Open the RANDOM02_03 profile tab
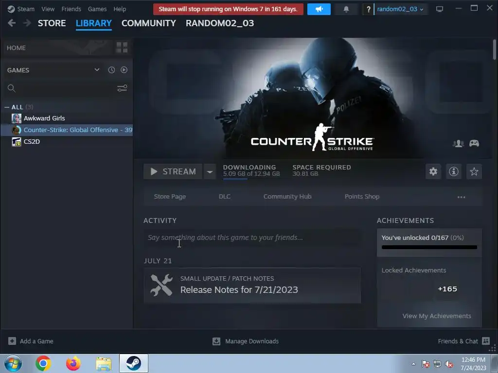Image resolution: width=498 pixels, height=373 pixels. tap(220, 23)
